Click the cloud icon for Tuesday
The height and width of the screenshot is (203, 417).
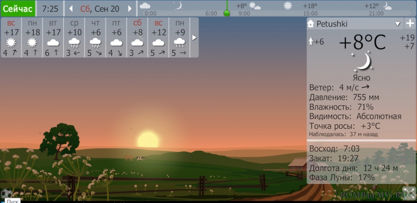[53, 42]
